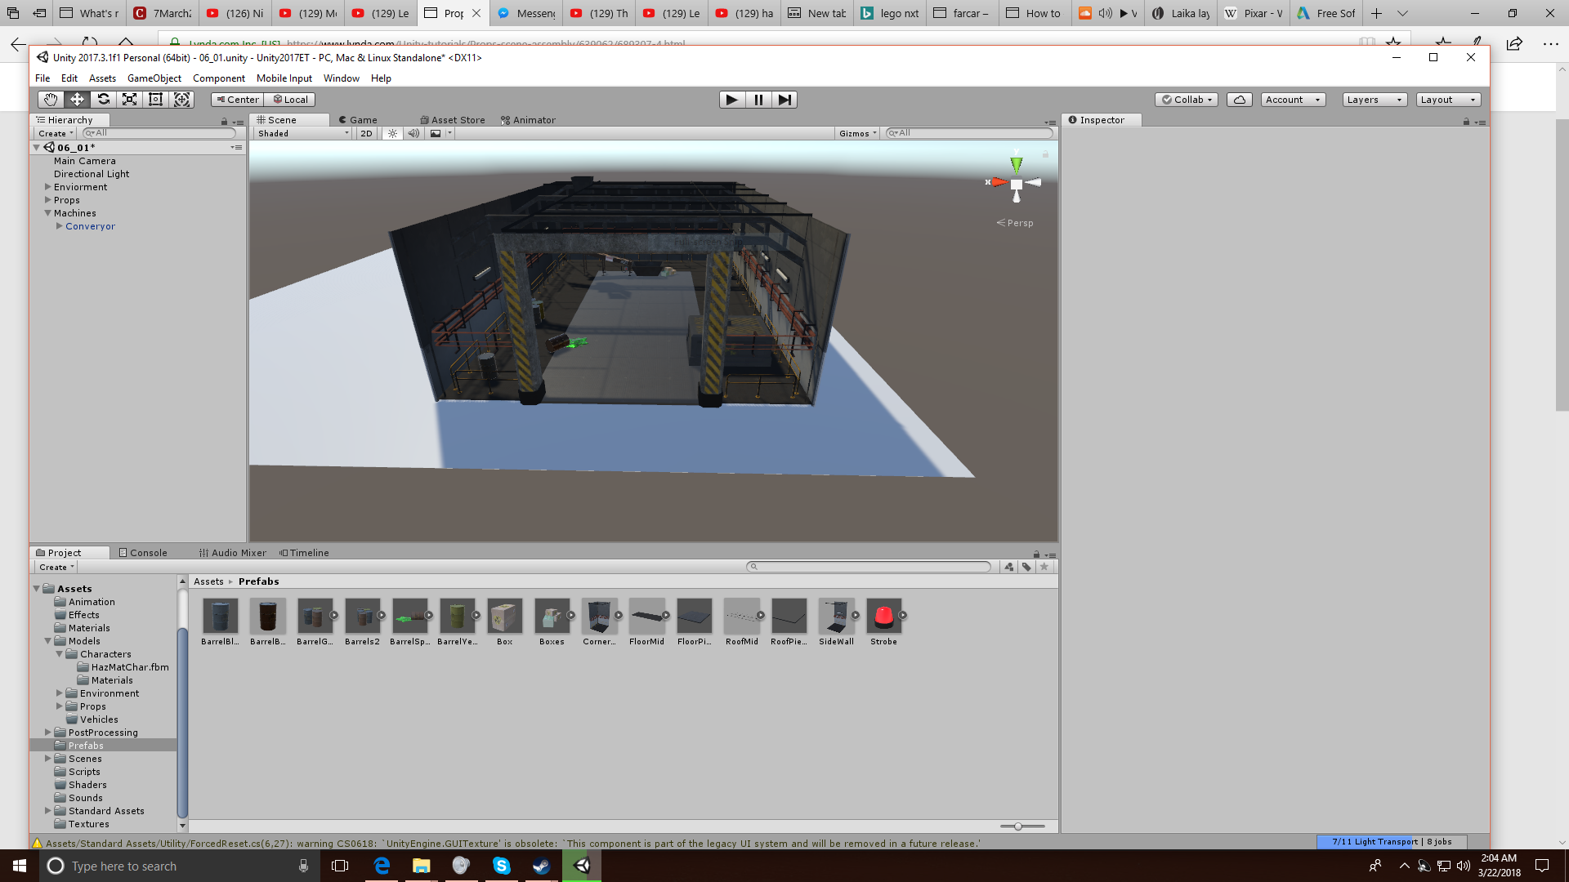Viewport: 1569px width, 882px height.
Task: Open Skype in Windows taskbar
Action: (x=502, y=866)
